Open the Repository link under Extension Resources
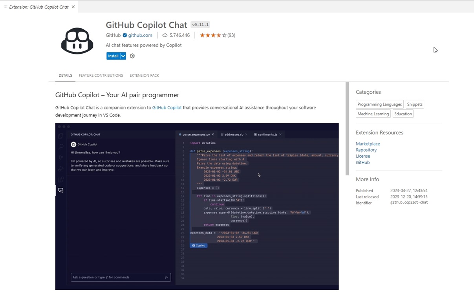This screenshot has width=474, height=294. pyautogui.click(x=366, y=150)
